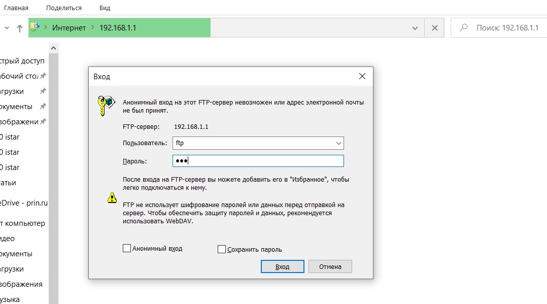Close the Вход dialog with X

(x=362, y=76)
